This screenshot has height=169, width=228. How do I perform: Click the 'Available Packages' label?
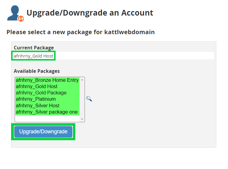(37, 71)
